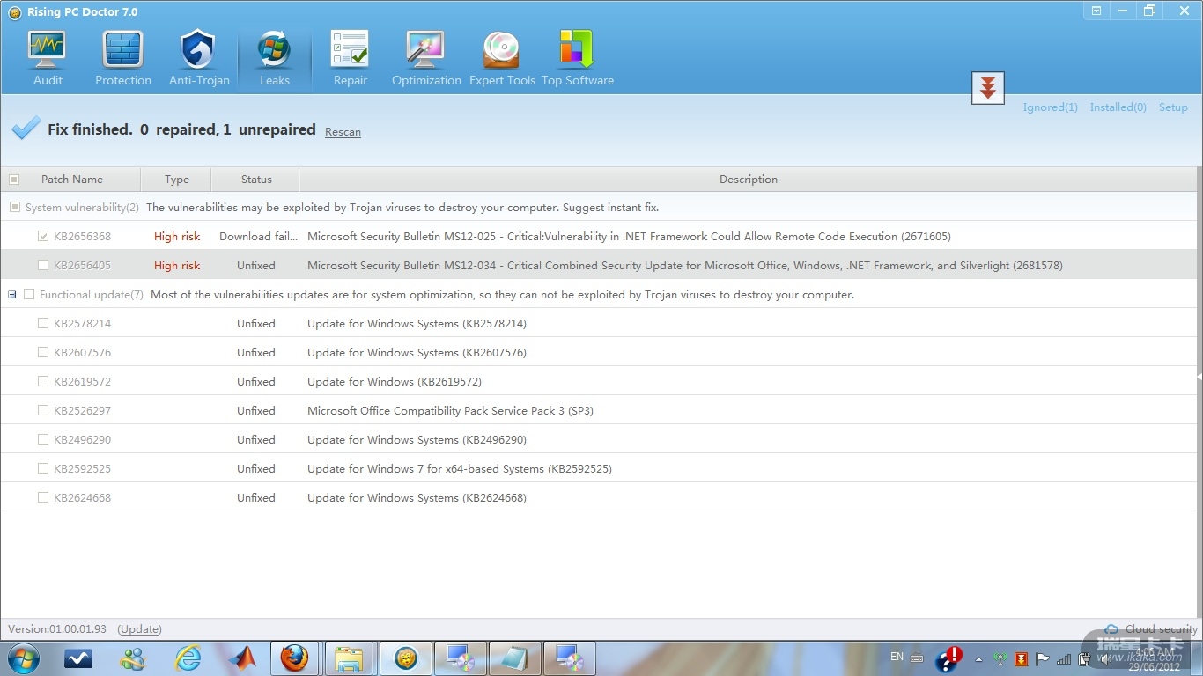Open the Ignored(1) list
Image resolution: width=1203 pixels, height=676 pixels.
pos(1050,107)
